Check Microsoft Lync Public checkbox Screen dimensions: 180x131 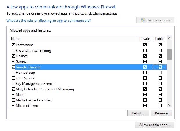pyautogui.click(x=160, y=106)
